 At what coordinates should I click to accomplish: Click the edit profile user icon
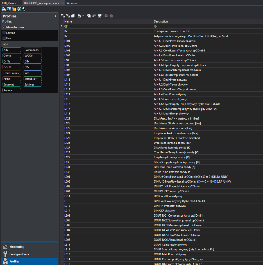[x=79, y=16]
